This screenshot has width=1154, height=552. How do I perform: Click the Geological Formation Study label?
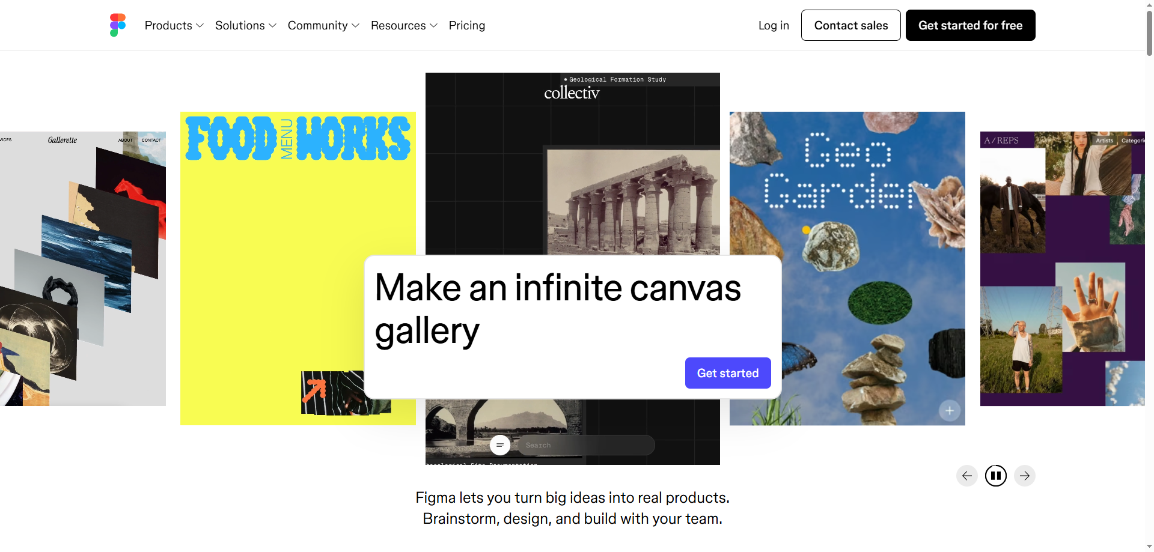point(617,79)
